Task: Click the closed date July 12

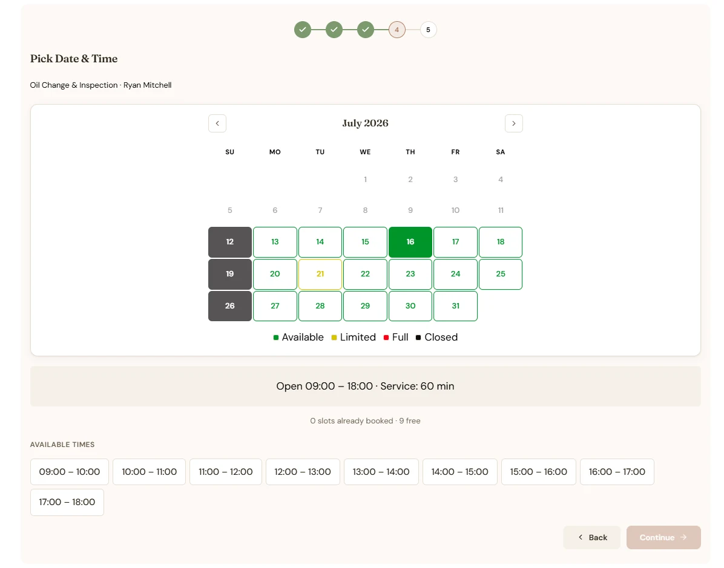Action: pyautogui.click(x=230, y=242)
